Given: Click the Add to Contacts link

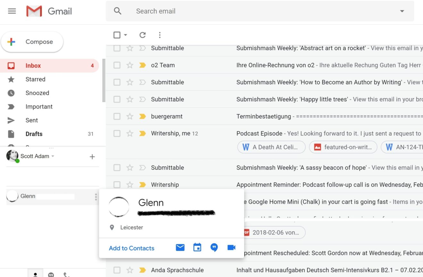Looking at the screenshot, I should tap(131, 248).
